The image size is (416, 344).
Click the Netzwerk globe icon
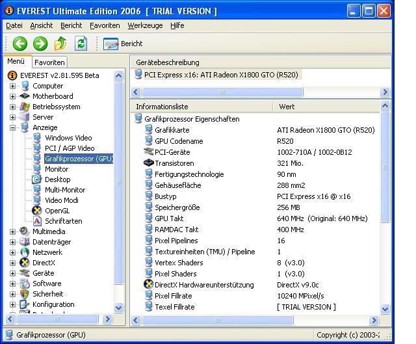pos(25,252)
